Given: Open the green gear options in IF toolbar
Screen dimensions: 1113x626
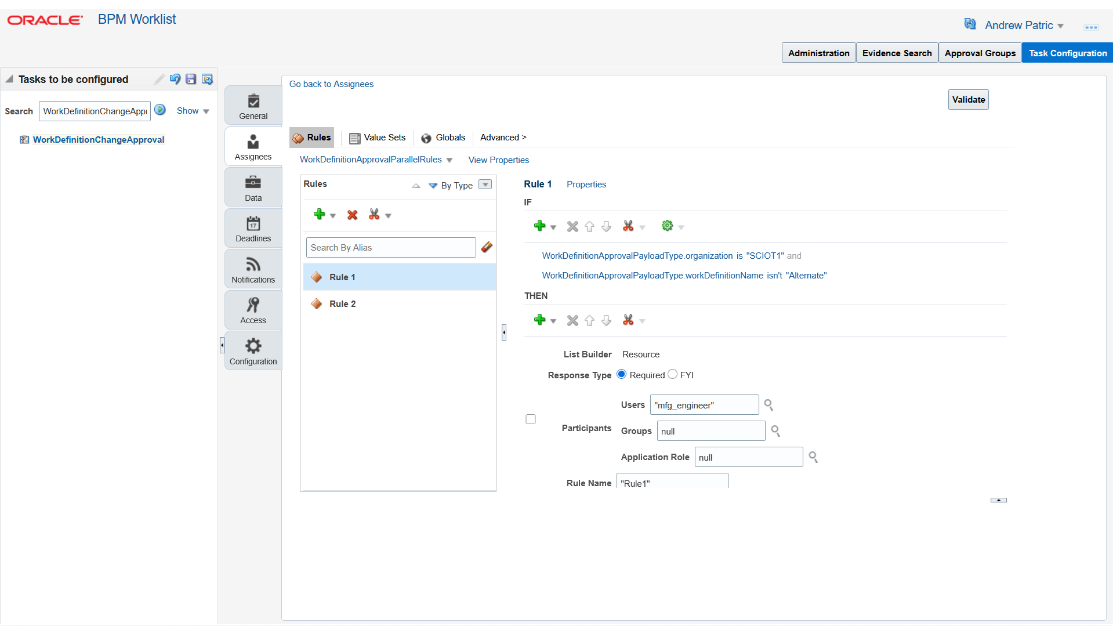Looking at the screenshot, I should [668, 226].
